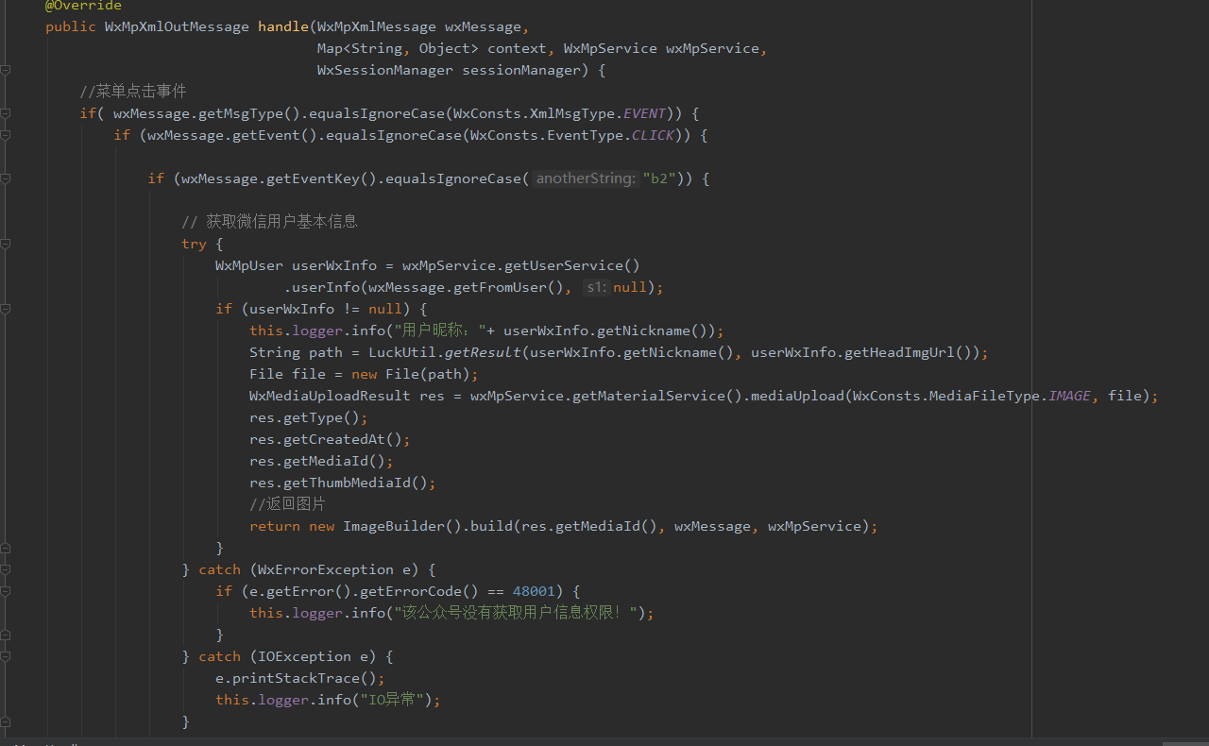This screenshot has height=746, width=1209.
Task: Place cursor on the handle method name
Action: click(x=283, y=26)
